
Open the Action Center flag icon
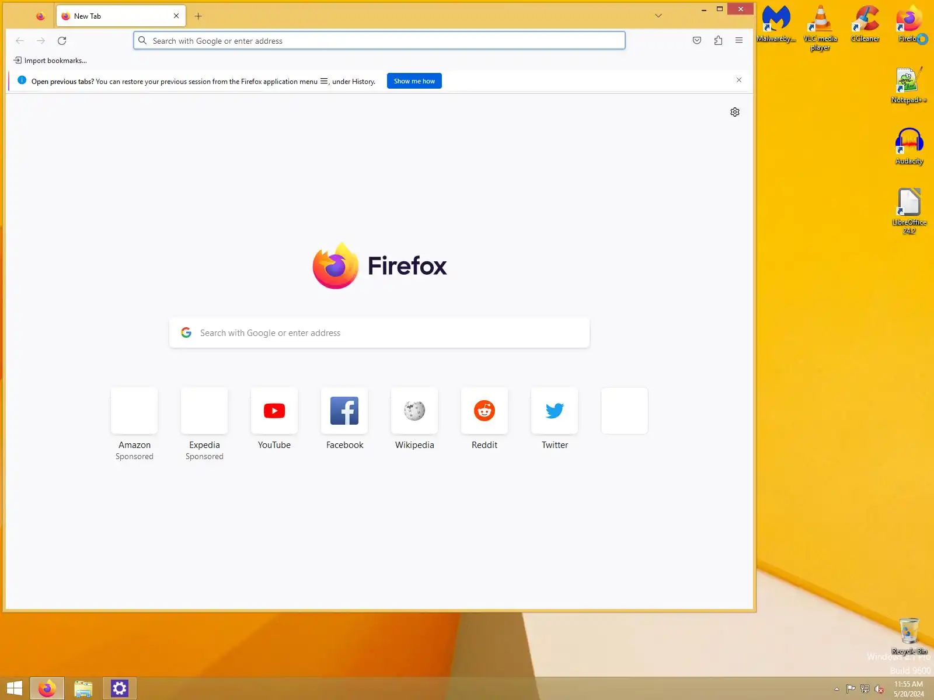(851, 689)
